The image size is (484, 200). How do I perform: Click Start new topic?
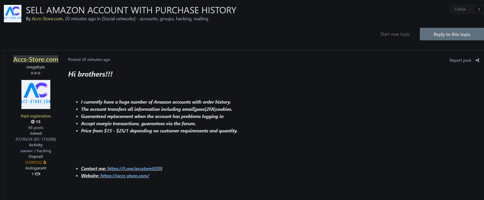point(395,34)
